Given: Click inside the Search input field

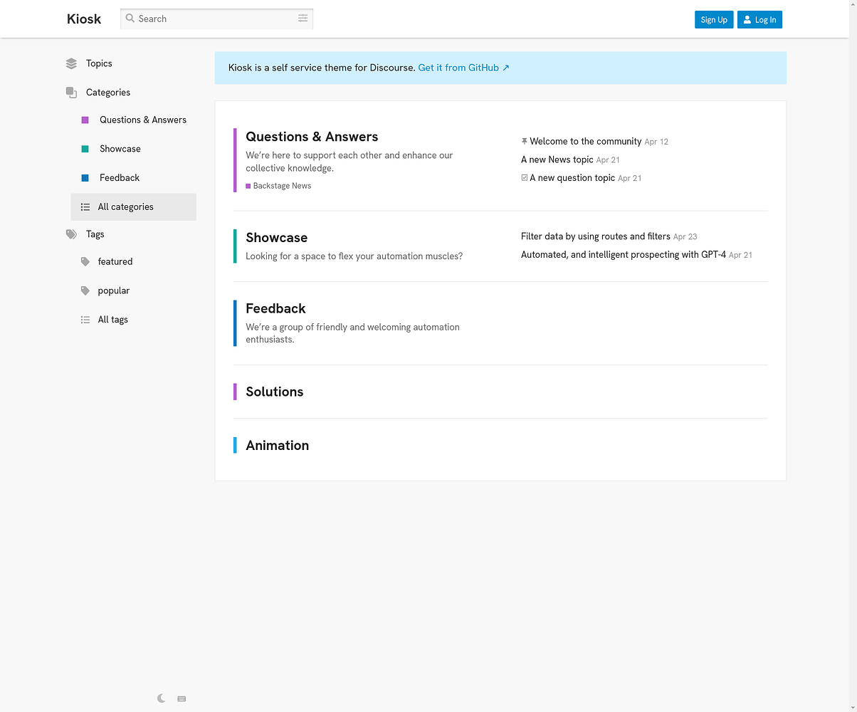Looking at the screenshot, I should pyautogui.click(x=214, y=19).
